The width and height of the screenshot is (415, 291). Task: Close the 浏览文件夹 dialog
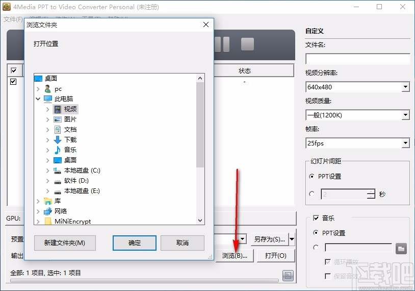[206, 25]
